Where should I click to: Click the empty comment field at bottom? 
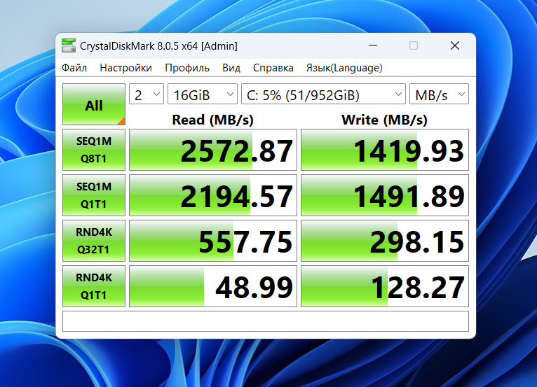pyautogui.click(x=266, y=321)
